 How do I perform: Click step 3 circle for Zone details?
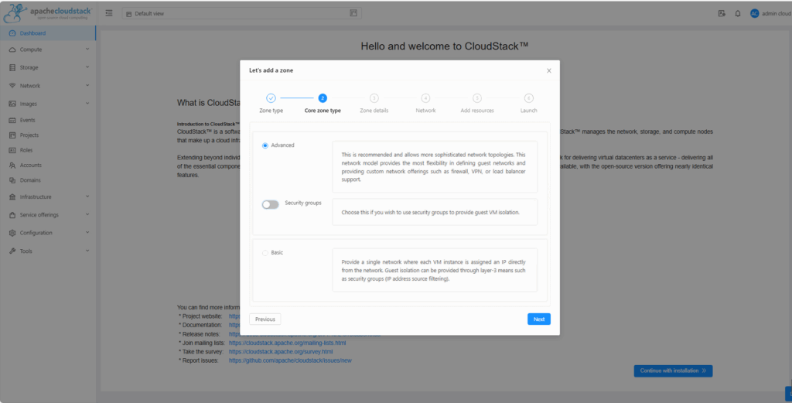coord(374,98)
